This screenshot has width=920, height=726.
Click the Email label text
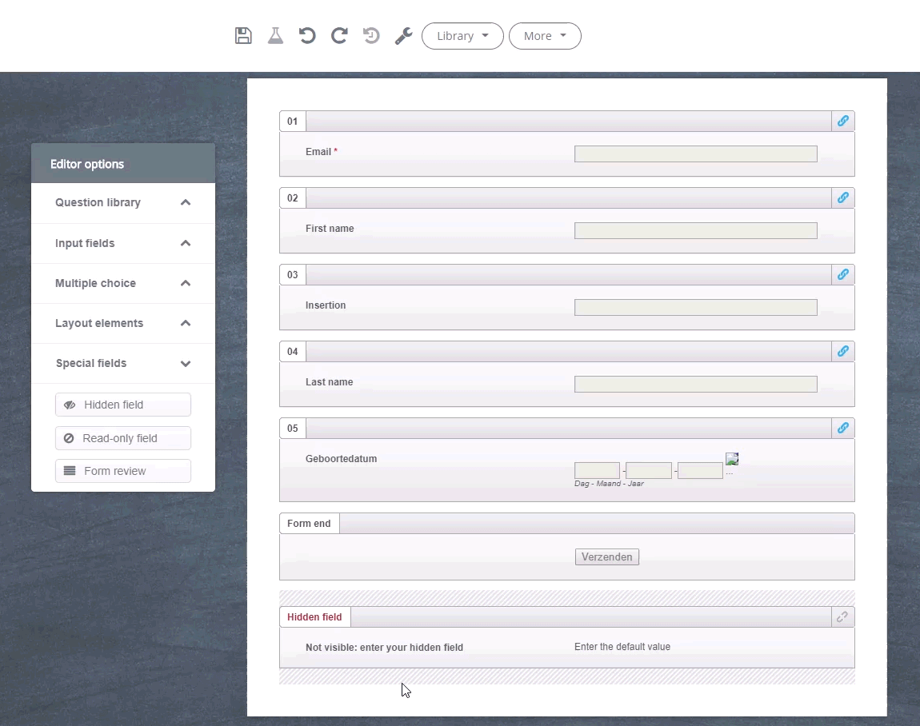[x=318, y=152]
